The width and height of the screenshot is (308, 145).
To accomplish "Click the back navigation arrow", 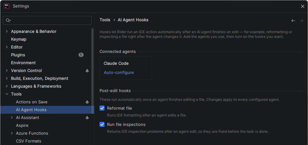I will pos(293,21).
